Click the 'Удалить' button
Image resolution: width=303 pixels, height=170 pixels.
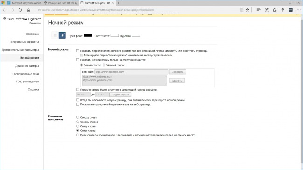[177, 81]
